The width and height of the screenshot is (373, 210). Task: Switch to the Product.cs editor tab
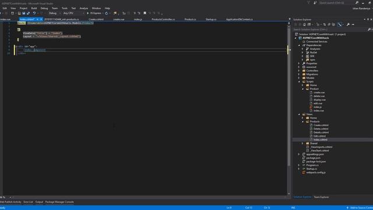click(x=191, y=19)
